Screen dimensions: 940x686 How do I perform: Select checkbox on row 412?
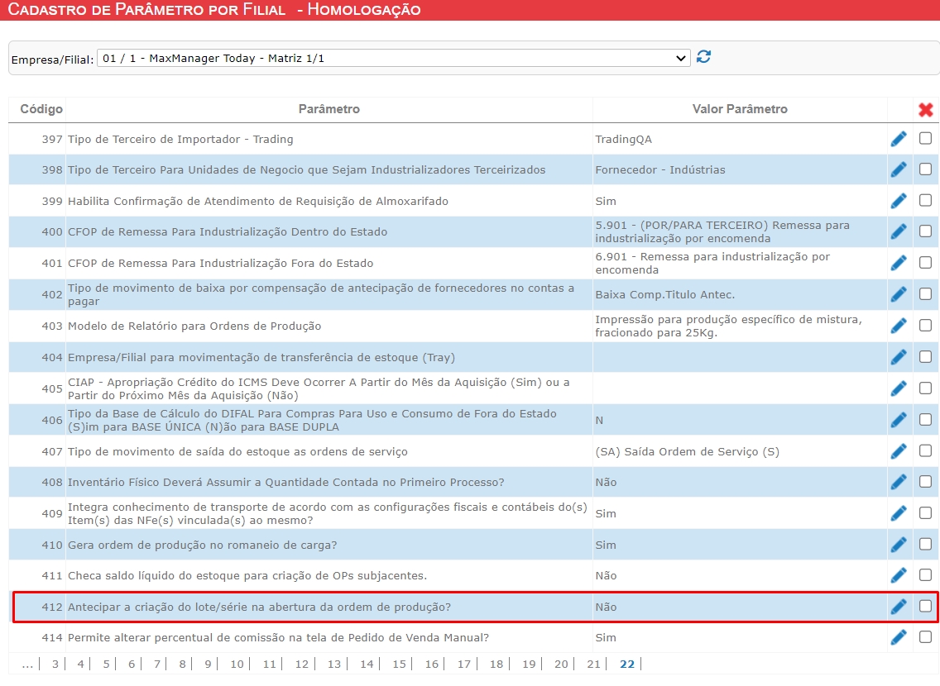[925, 606]
